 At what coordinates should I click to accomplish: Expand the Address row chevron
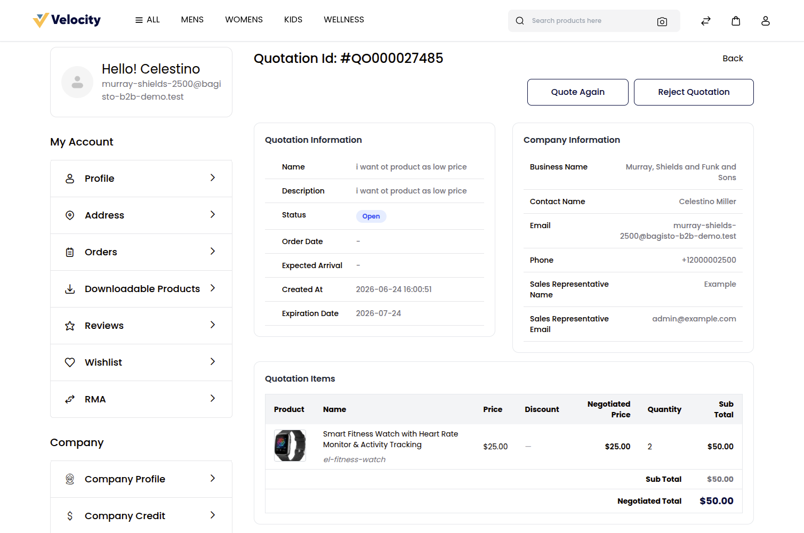(213, 214)
